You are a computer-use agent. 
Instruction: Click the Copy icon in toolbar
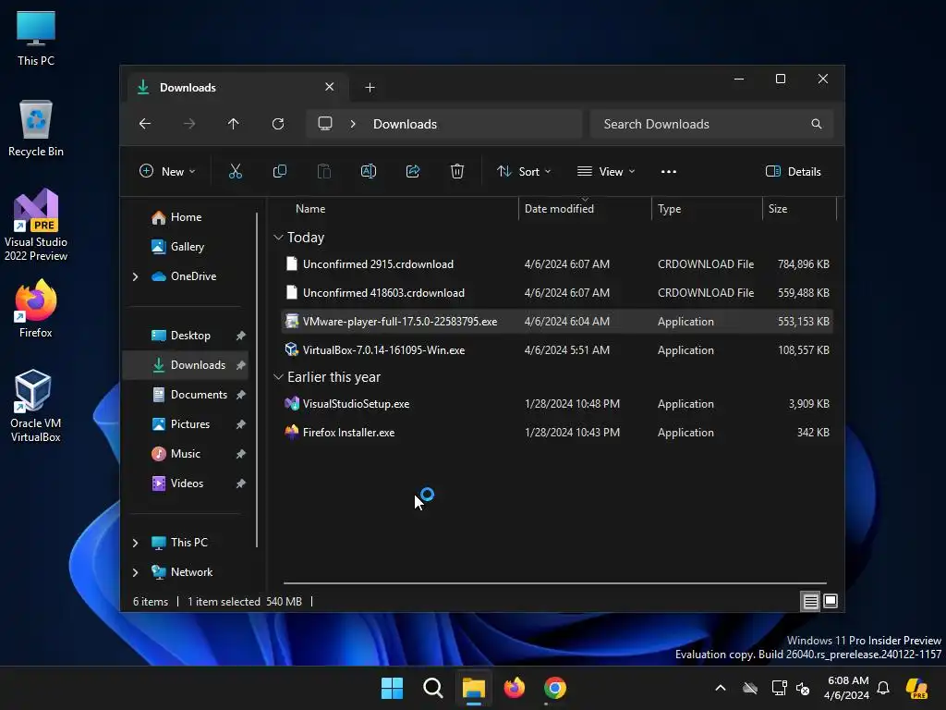(279, 171)
